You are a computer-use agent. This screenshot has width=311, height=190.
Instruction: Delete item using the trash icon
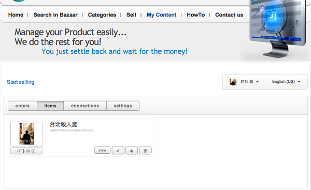tap(145, 151)
